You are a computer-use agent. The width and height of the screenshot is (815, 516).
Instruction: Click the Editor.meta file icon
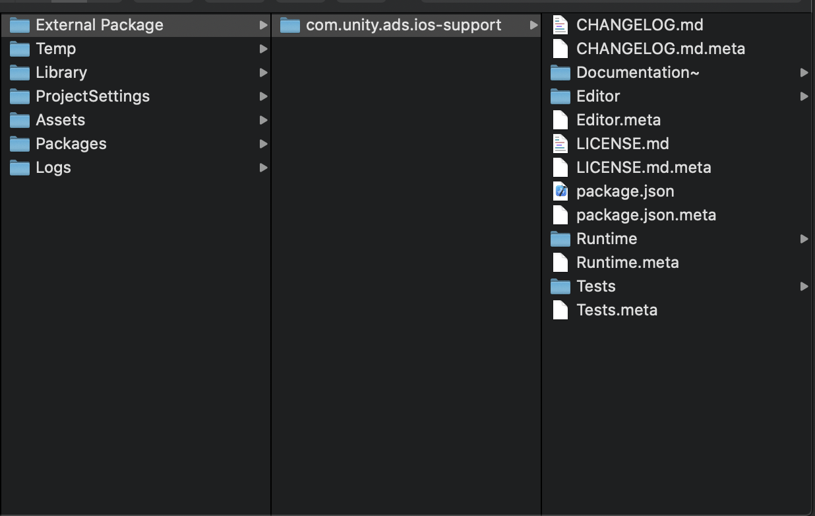[x=560, y=120]
